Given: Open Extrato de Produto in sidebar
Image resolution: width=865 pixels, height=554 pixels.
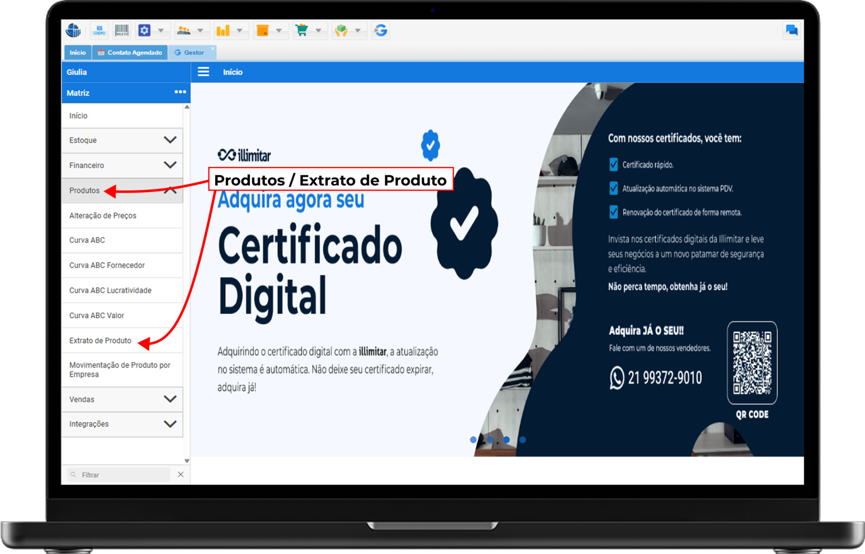Looking at the screenshot, I should click(x=100, y=341).
